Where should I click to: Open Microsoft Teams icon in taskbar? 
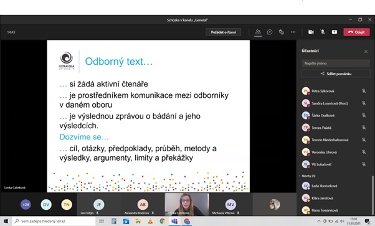[174, 221]
